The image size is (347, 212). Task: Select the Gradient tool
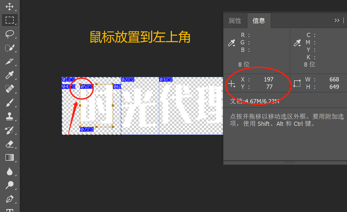(10, 158)
